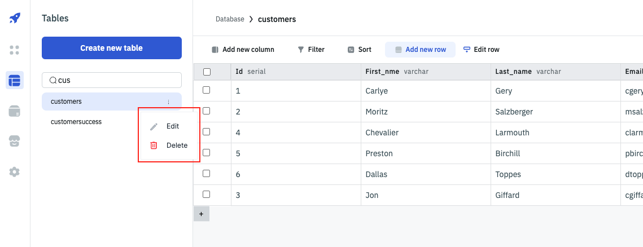
Task: Click the rocket logo icon in sidebar
Action: pos(15,18)
